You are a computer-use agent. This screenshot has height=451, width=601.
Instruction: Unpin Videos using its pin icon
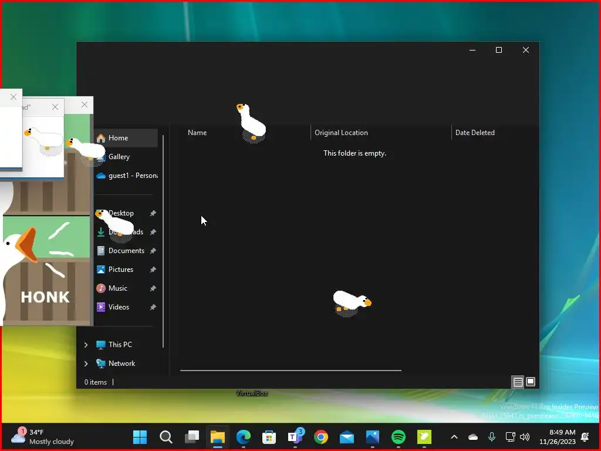click(153, 307)
